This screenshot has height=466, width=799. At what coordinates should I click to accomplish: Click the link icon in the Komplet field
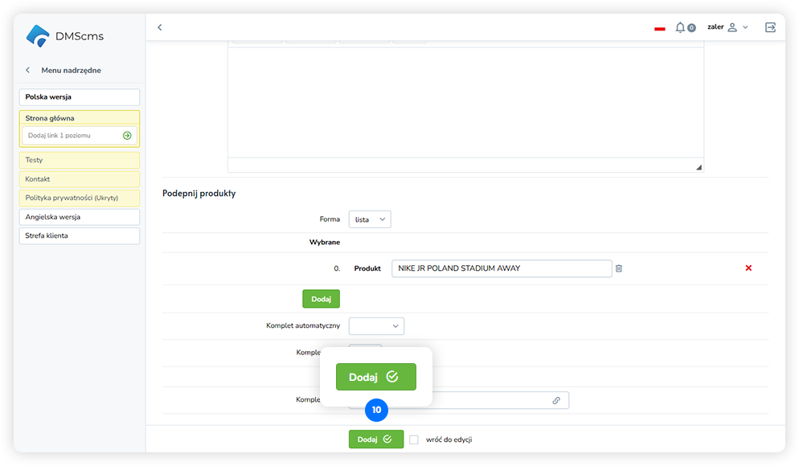pos(556,400)
